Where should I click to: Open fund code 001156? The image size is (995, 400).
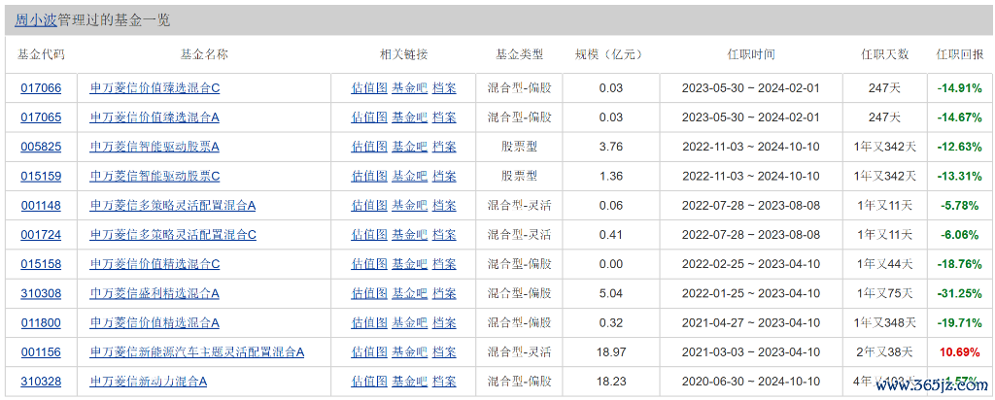(41, 351)
